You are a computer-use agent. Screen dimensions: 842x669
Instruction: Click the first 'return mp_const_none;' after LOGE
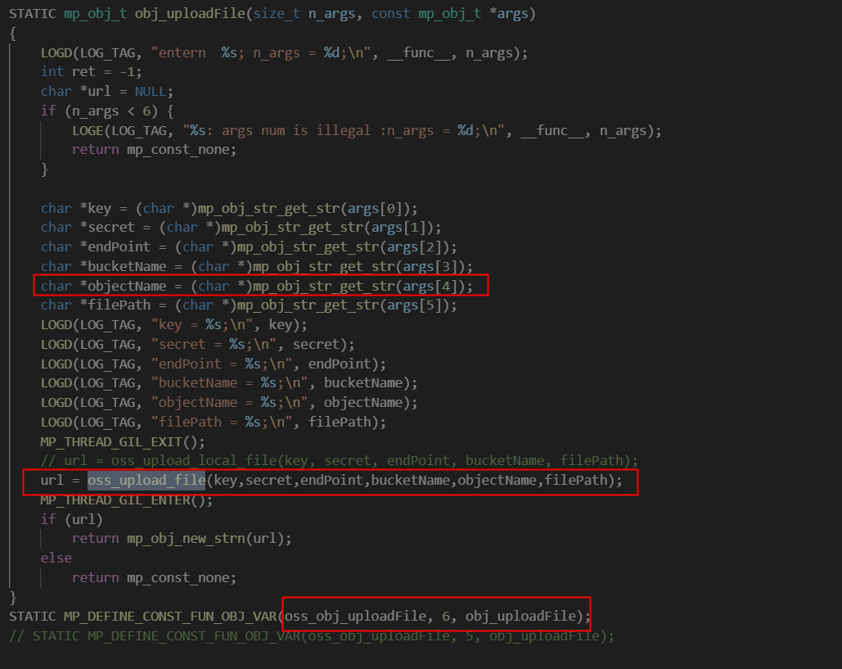click(x=154, y=149)
